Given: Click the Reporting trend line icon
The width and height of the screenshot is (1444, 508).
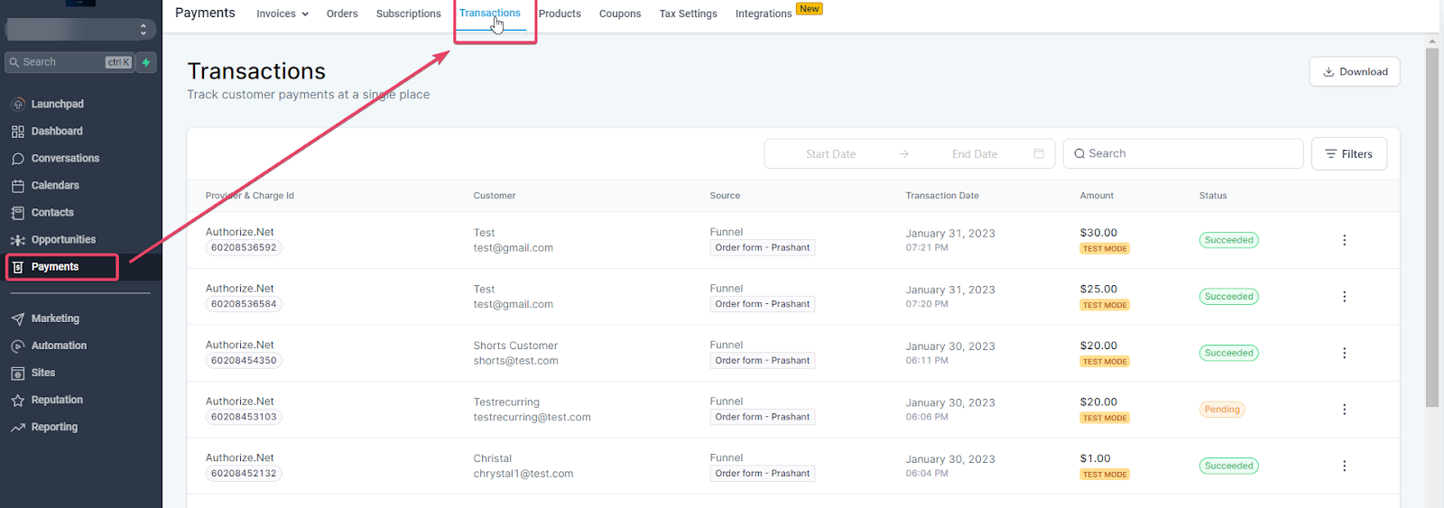Looking at the screenshot, I should point(18,427).
